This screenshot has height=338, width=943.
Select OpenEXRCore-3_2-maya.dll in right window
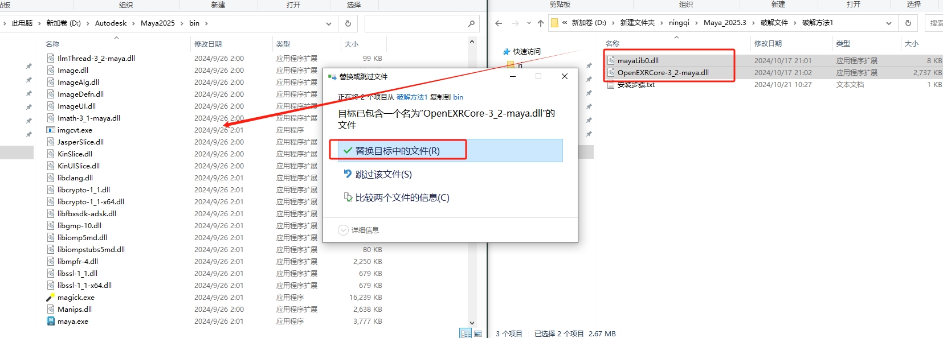(x=663, y=72)
